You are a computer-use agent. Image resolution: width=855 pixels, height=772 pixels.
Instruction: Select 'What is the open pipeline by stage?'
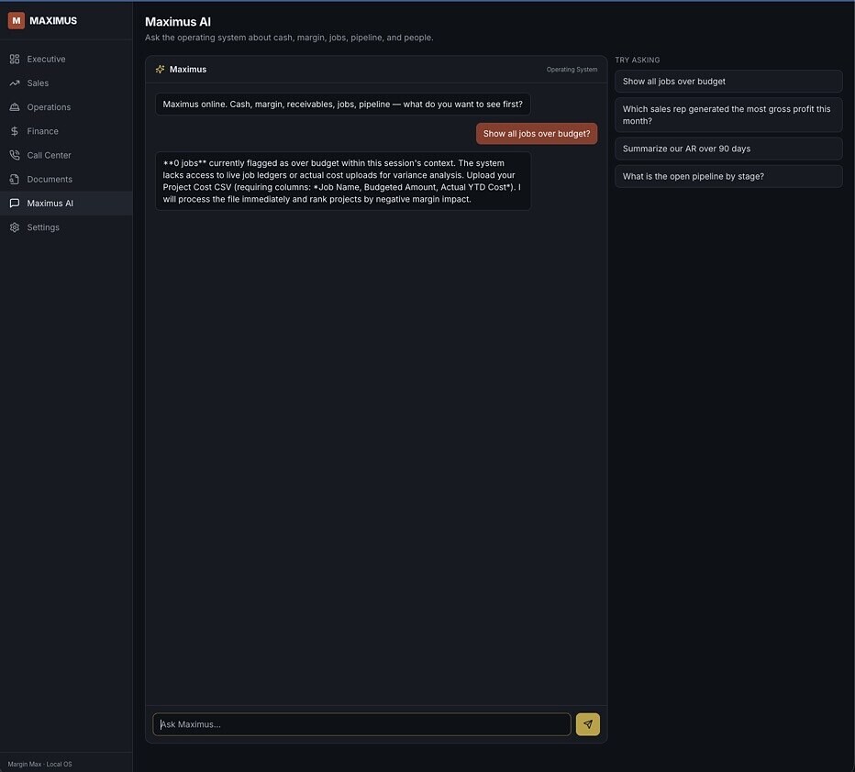728,177
